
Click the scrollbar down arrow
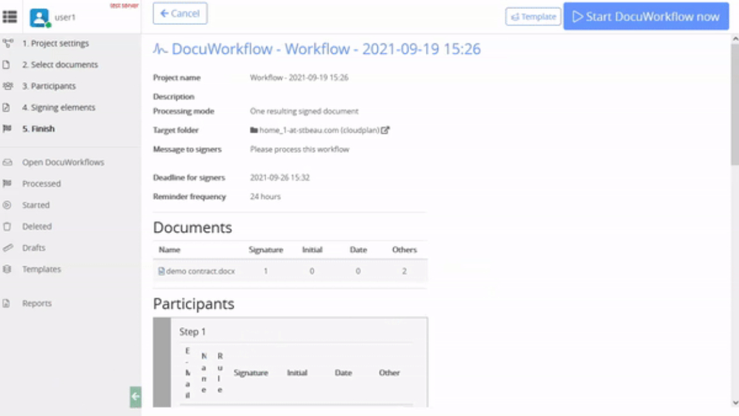(x=735, y=403)
